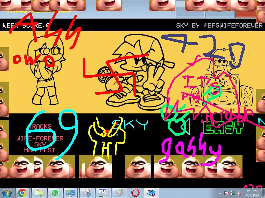Open the network status tray icon

(x=233, y=193)
